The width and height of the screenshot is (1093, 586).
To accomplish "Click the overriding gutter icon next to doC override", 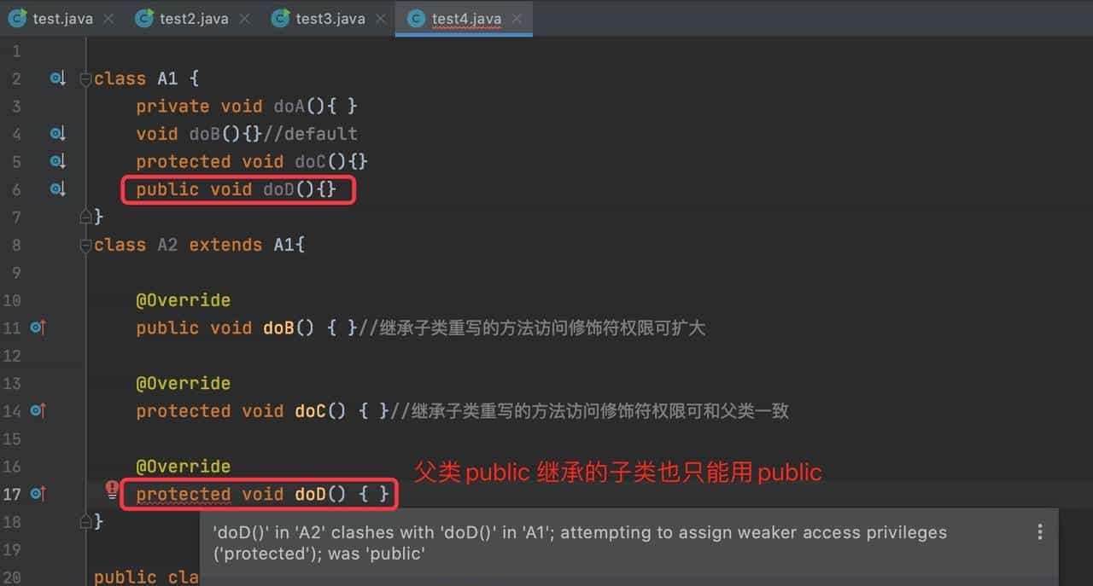I will tap(37, 410).
